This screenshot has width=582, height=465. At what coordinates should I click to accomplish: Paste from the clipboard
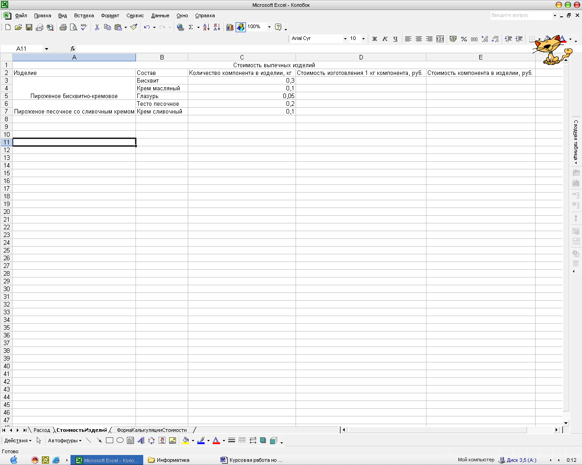[x=118, y=27]
